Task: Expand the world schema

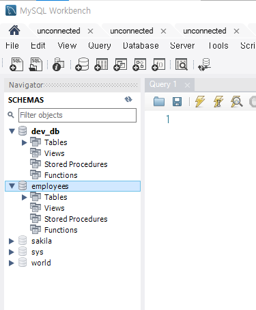Action: tap(12, 263)
